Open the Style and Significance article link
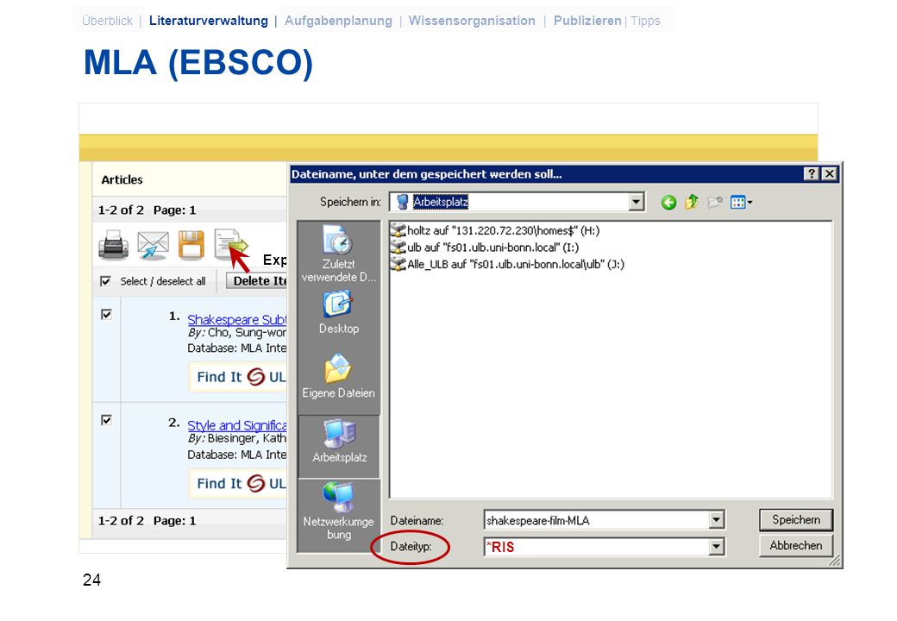The image size is (897, 621). tap(237, 425)
